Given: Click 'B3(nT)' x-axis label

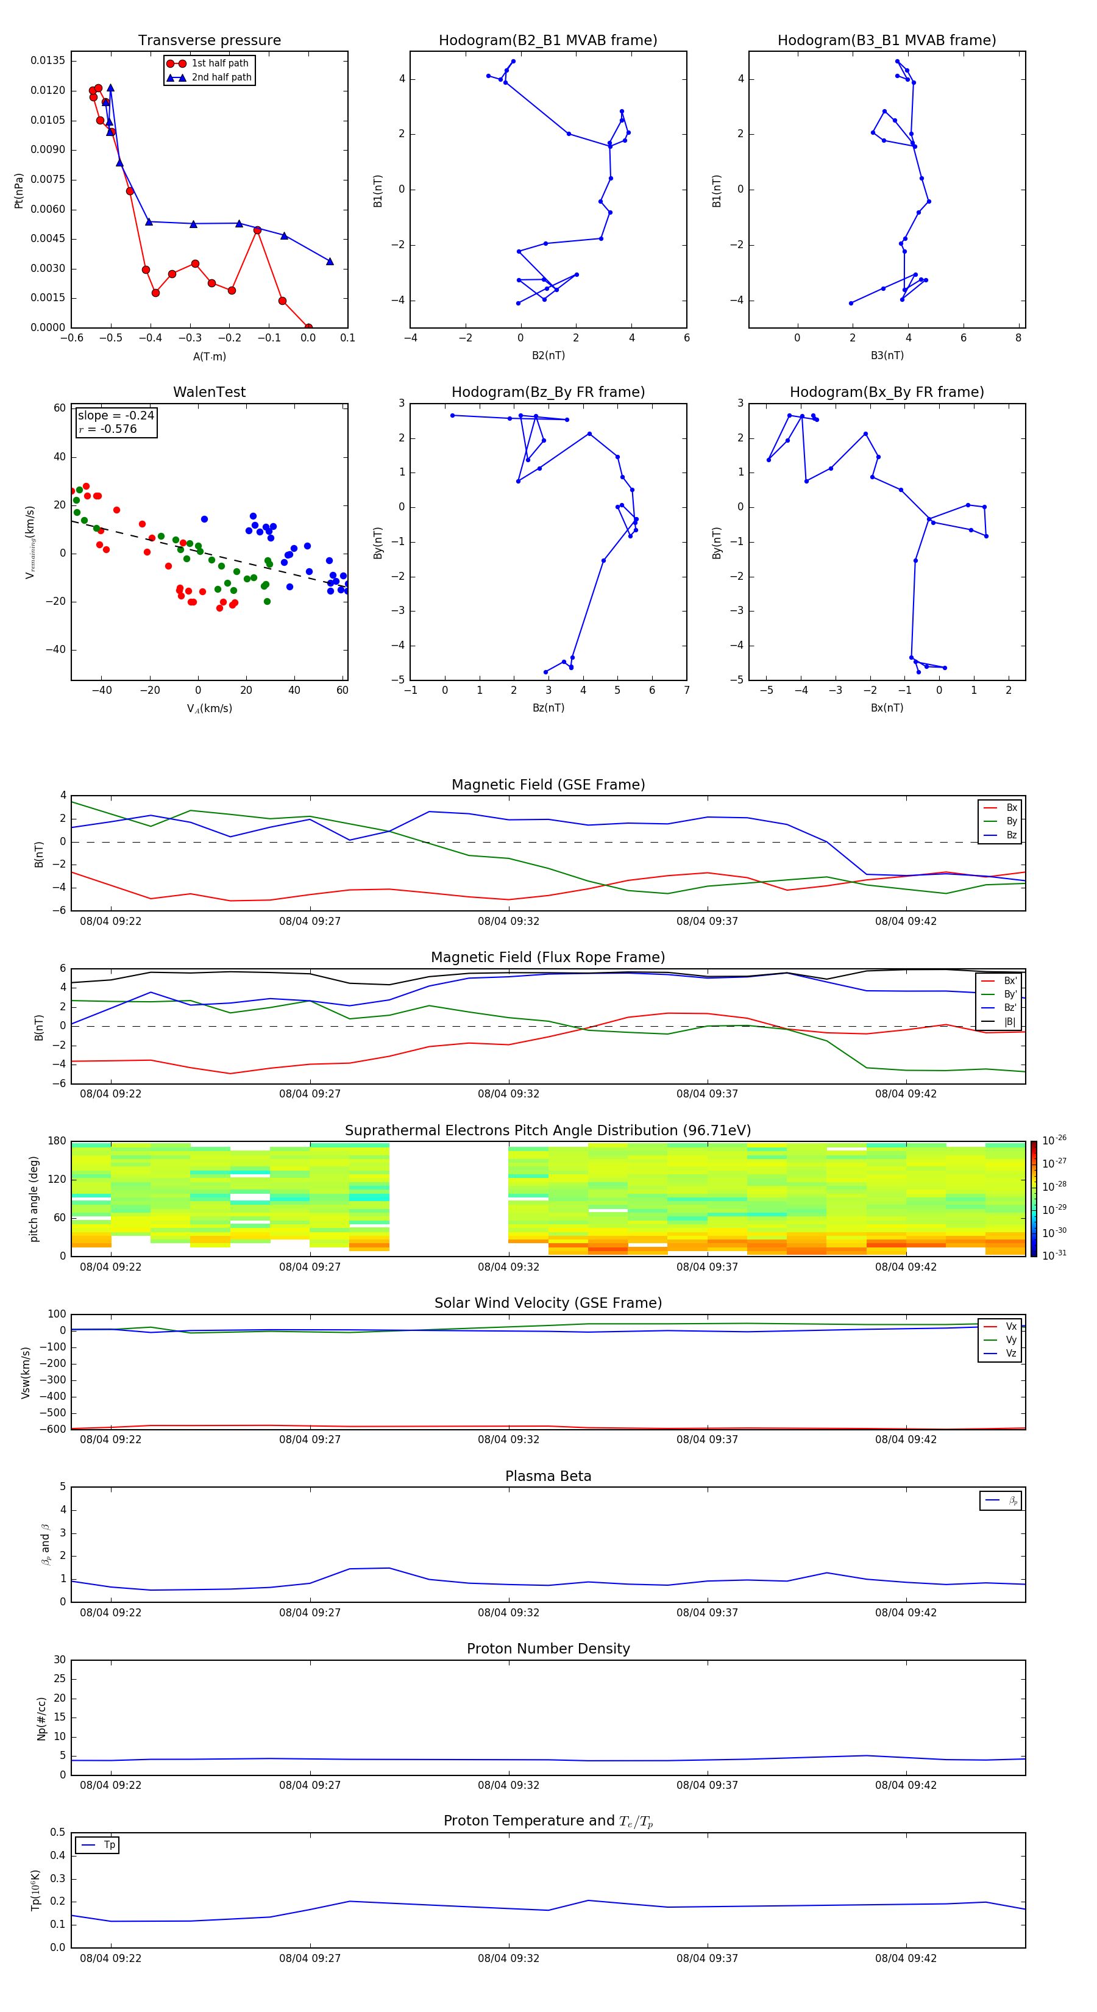Looking at the screenshot, I should click(x=887, y=355).
